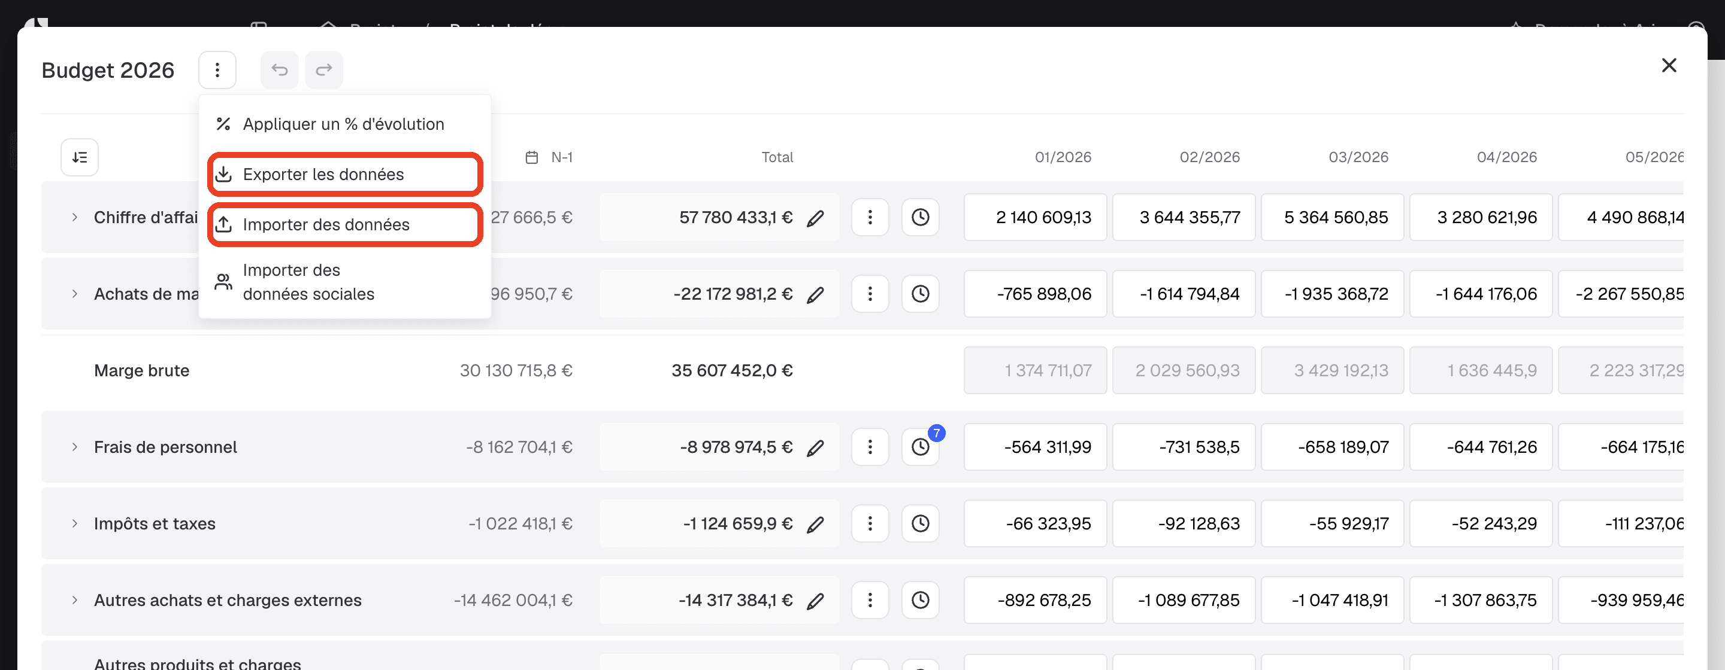Click the redo arrow button
Viewport: 1725px width, 670px height.
[324, 69]
